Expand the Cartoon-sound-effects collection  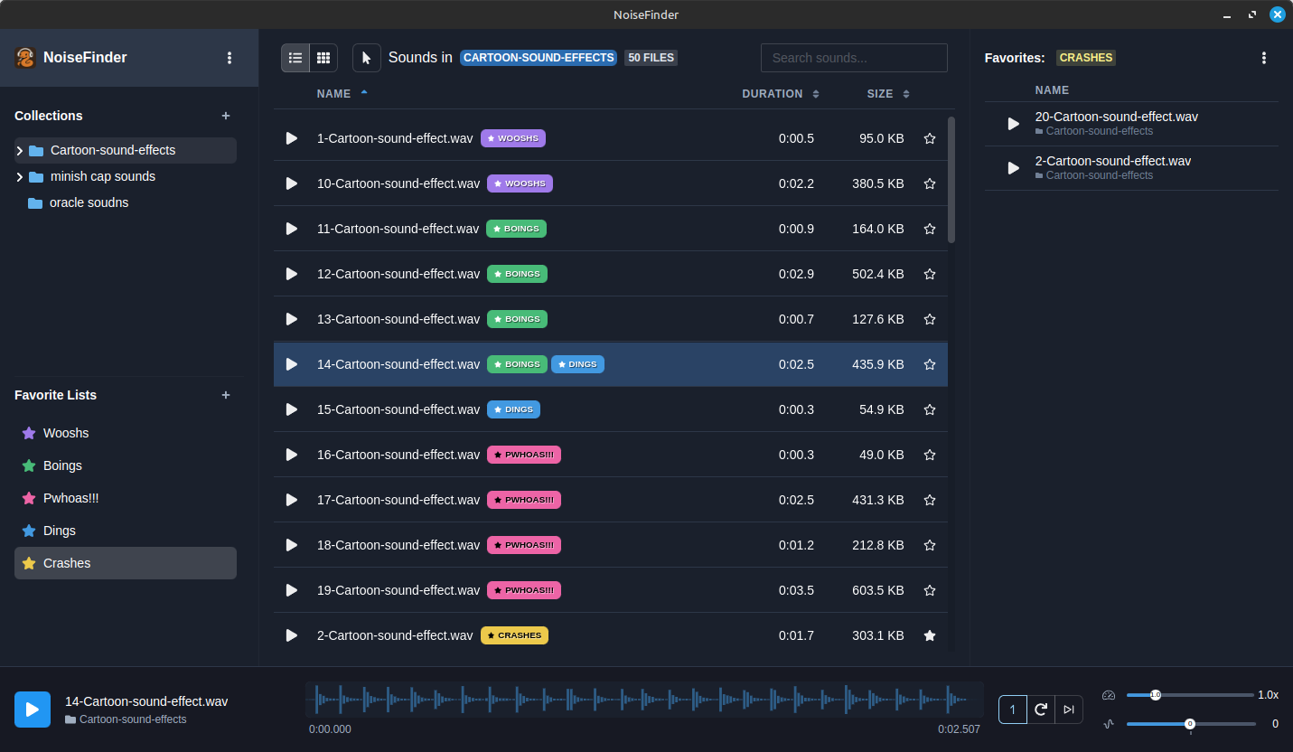(20, 151)
